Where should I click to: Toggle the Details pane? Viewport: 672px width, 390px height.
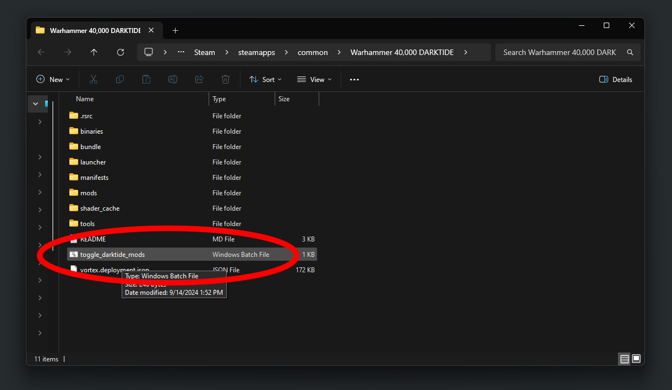pyautogui.click(x=616, y=79)
